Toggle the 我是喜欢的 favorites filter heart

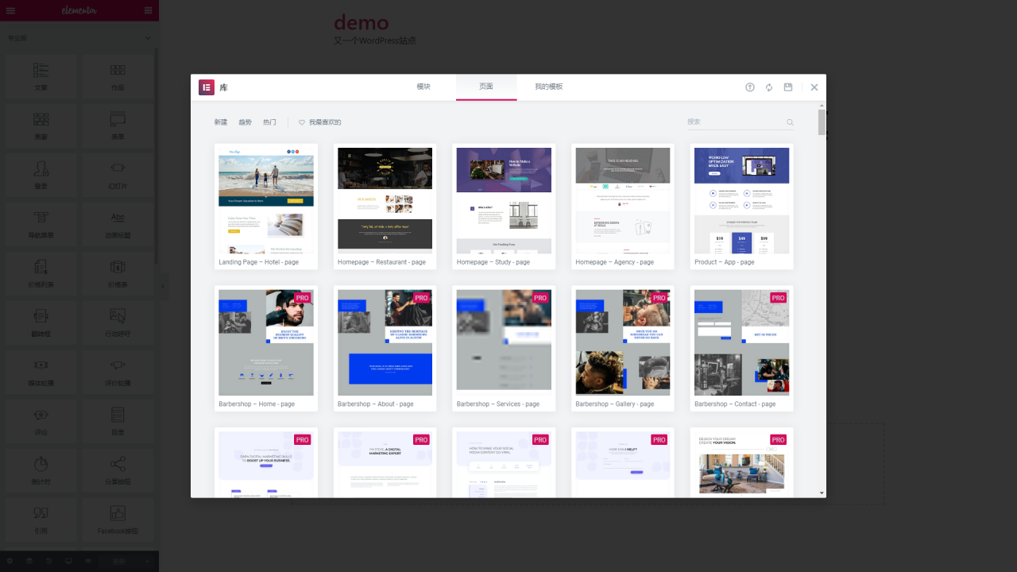click(301, 122)
